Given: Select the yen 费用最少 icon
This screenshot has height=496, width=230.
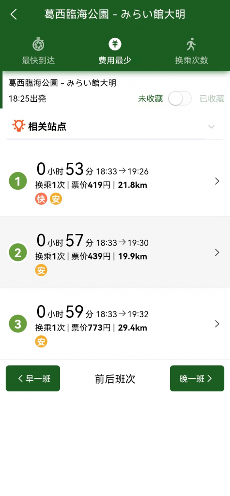Looking at the screenshot, I should pyautogui.click(x=115, y=44).
